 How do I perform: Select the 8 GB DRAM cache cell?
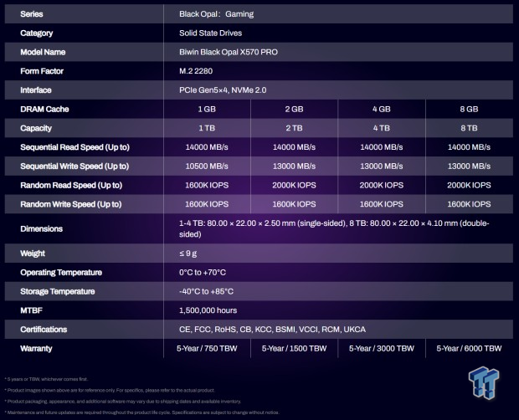469,109
